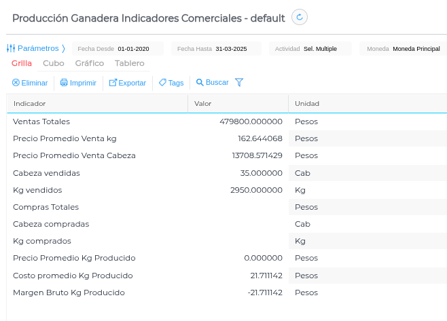The width and height of the screenshot is (447, 321).
Task: Select the Grilla tab
Action: [22, 63]
